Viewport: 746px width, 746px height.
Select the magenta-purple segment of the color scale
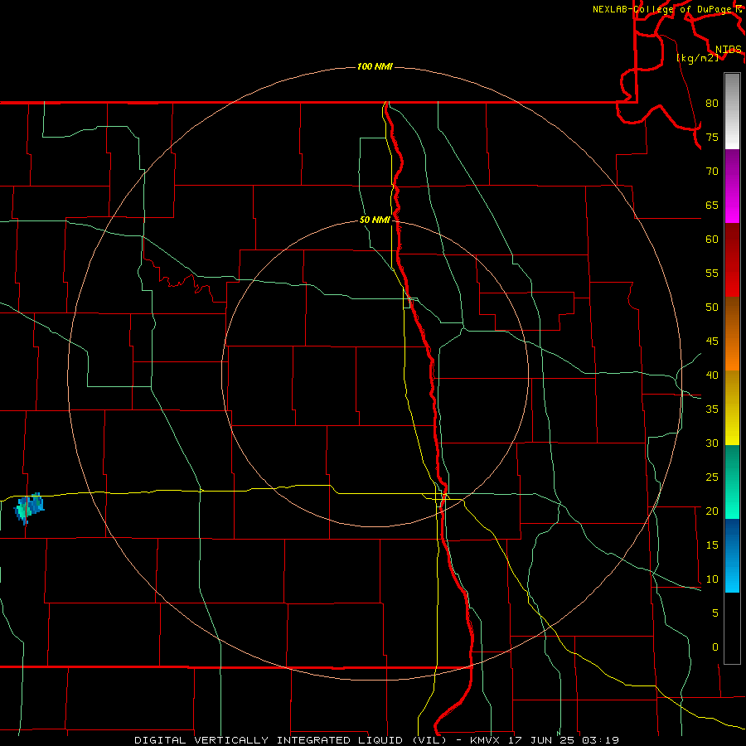click(732, 186)
